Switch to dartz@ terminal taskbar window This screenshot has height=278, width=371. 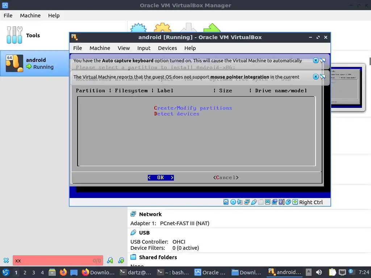click(x=136, y=272)
